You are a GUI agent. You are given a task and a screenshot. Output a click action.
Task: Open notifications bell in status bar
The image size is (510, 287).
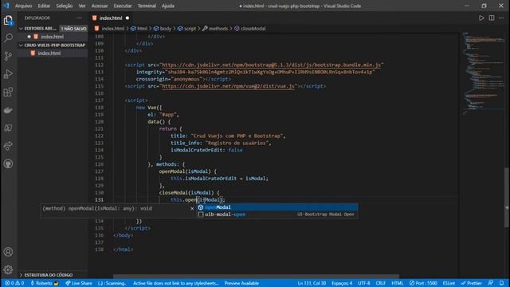502,283
